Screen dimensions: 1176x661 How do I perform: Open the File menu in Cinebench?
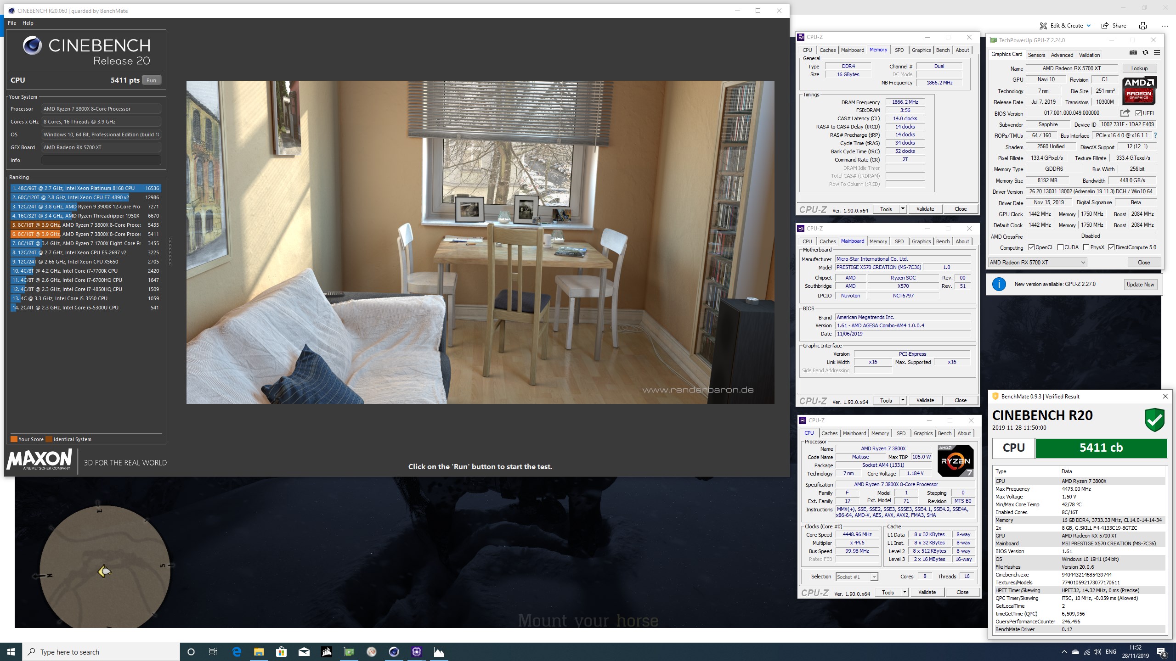(x=12, y=23)
